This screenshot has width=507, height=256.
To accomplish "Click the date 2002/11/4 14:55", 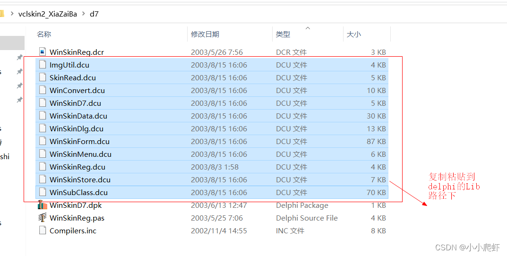I will 219,231.
